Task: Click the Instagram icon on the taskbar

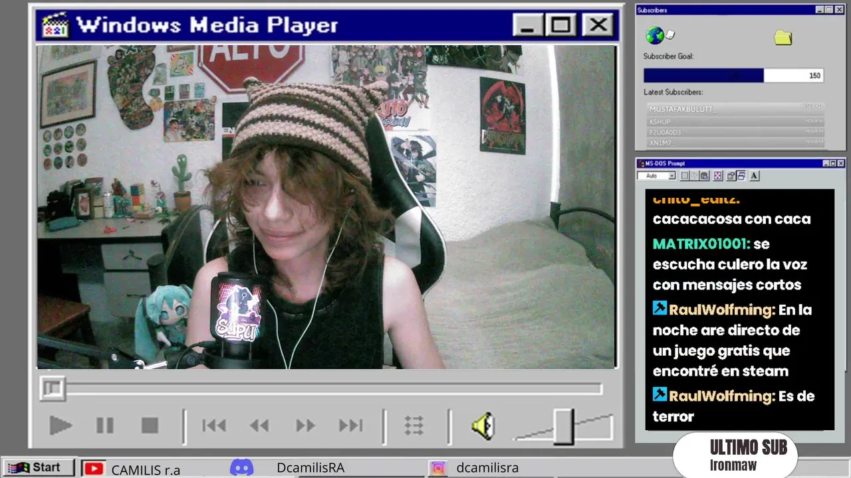Action: click(438, 468)
